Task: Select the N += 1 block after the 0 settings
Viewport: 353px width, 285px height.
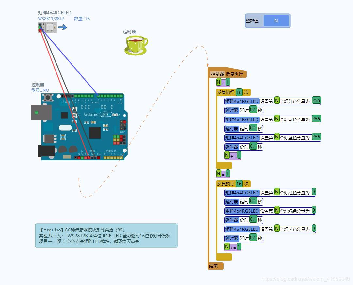Action: [x=233, y=247]
